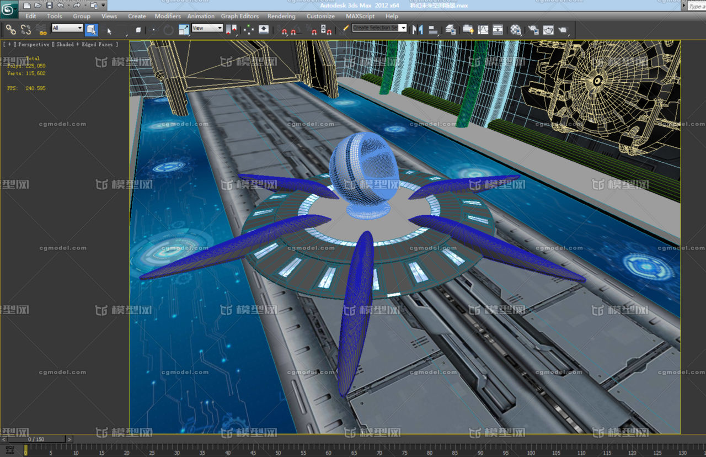Open the Help menu
Viewport: 706px width, 457px height.
pos(392,16)
